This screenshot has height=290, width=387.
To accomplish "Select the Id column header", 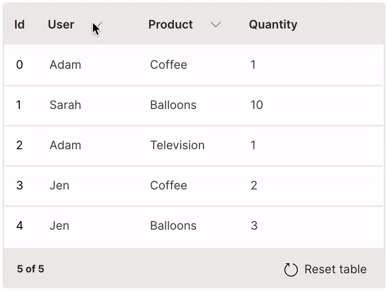I will 19,25.
